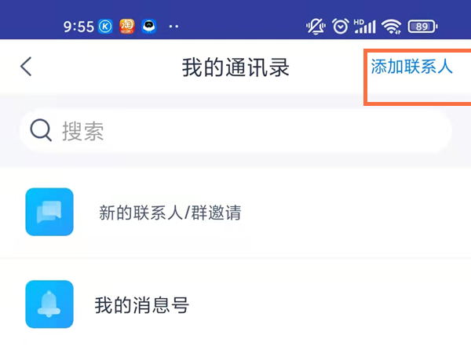Tap the 9:55 clock time
The width and height of the screenshot is (471, 353).
pyautogui.click(x=78, y=26)
